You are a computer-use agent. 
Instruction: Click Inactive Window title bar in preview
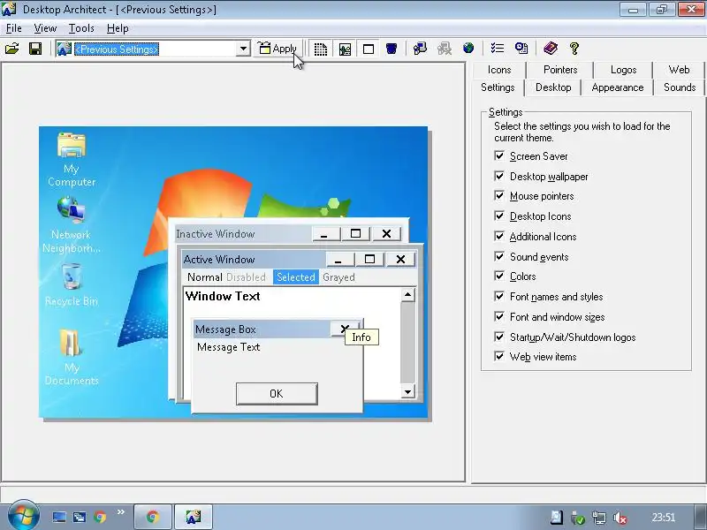tap(244, 234)
